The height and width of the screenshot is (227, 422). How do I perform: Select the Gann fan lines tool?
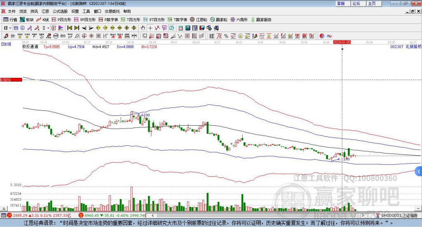coord(151,36)
